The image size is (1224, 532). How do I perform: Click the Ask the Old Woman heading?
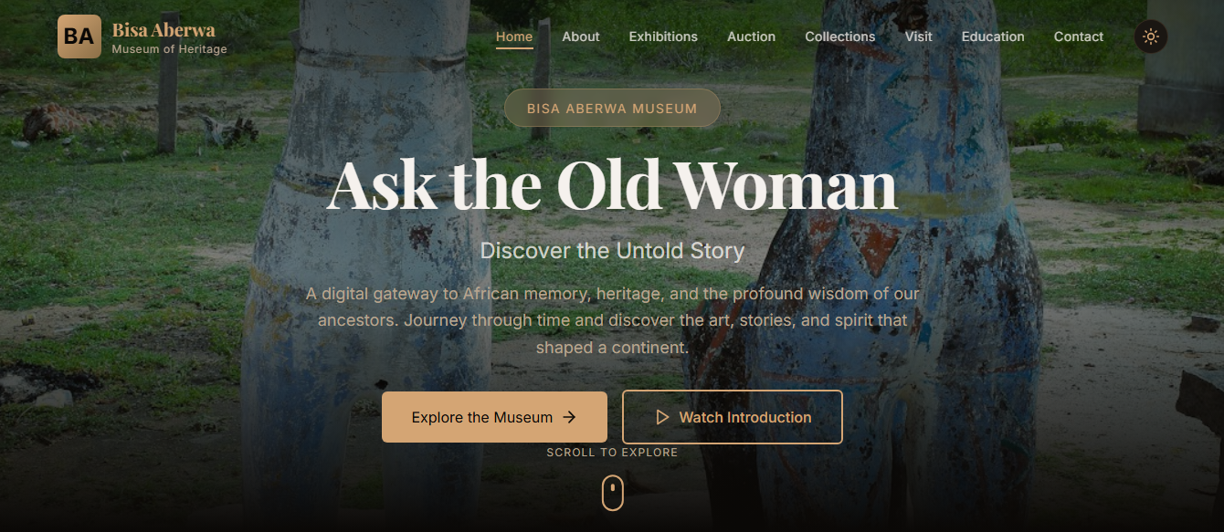(612, 185)
